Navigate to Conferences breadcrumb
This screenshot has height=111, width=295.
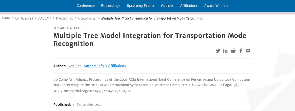point(24,18)
